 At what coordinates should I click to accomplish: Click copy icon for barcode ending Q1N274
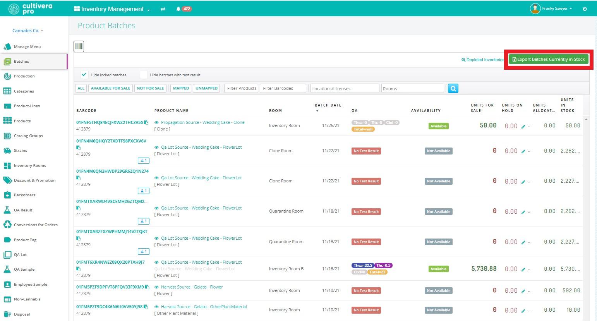tap(78, 178)
